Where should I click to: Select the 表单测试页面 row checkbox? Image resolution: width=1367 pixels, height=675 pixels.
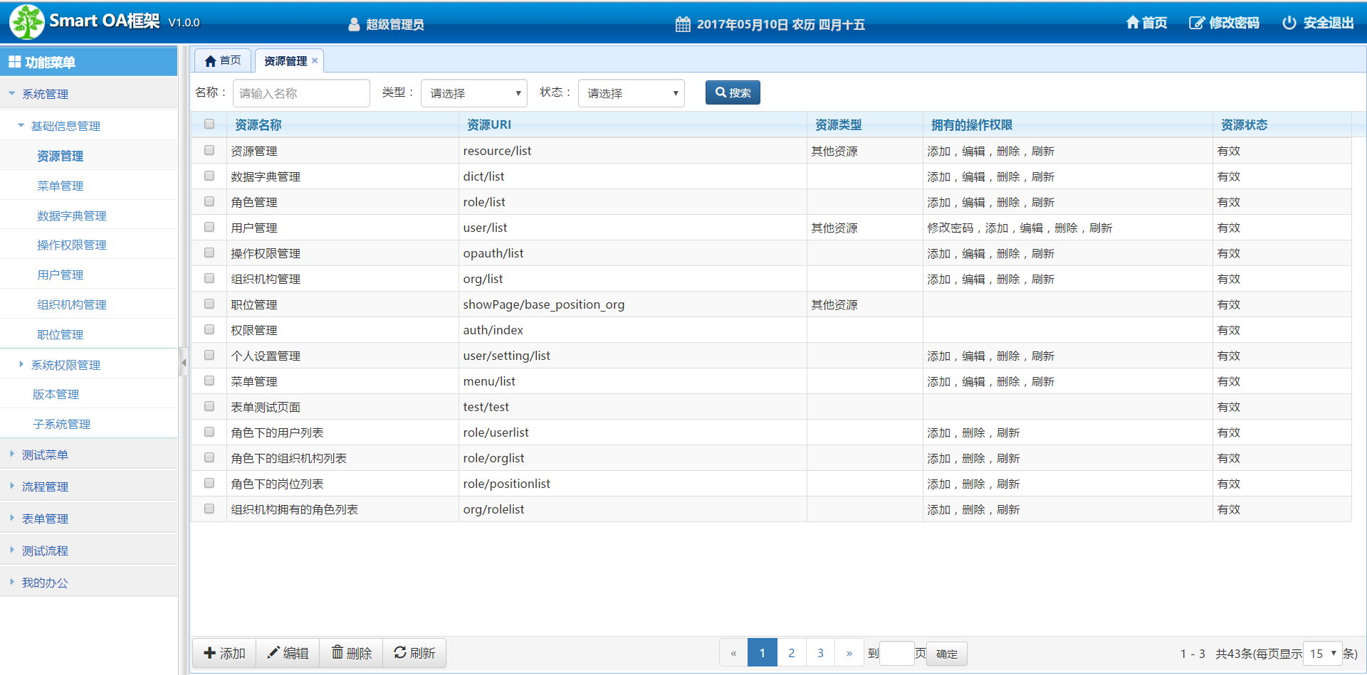click(209, 406)
